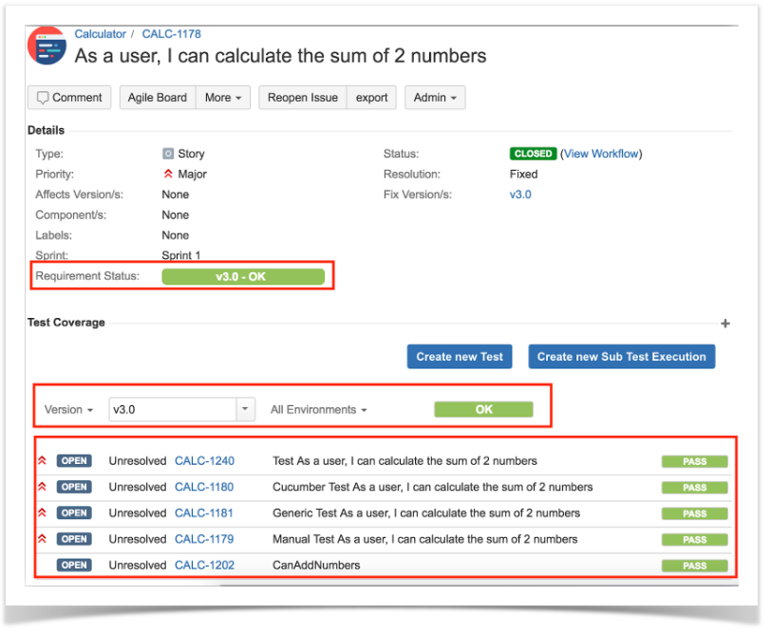
Task: Click the Calculator project avatar icon
Action: coord(47,47)
